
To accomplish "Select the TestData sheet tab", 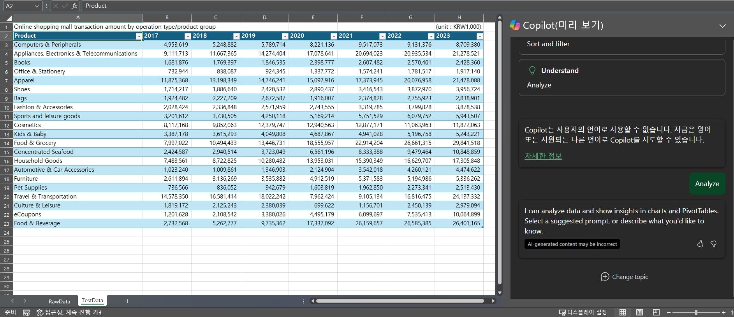I will 92,301.
